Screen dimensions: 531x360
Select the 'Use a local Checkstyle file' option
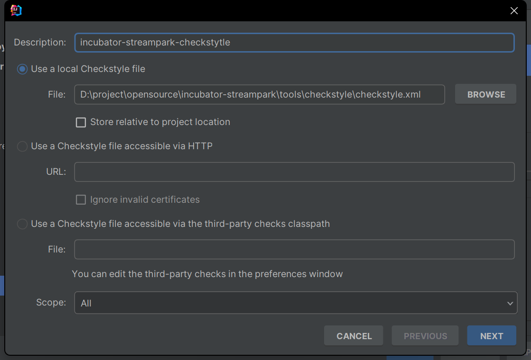coord(22,69)
